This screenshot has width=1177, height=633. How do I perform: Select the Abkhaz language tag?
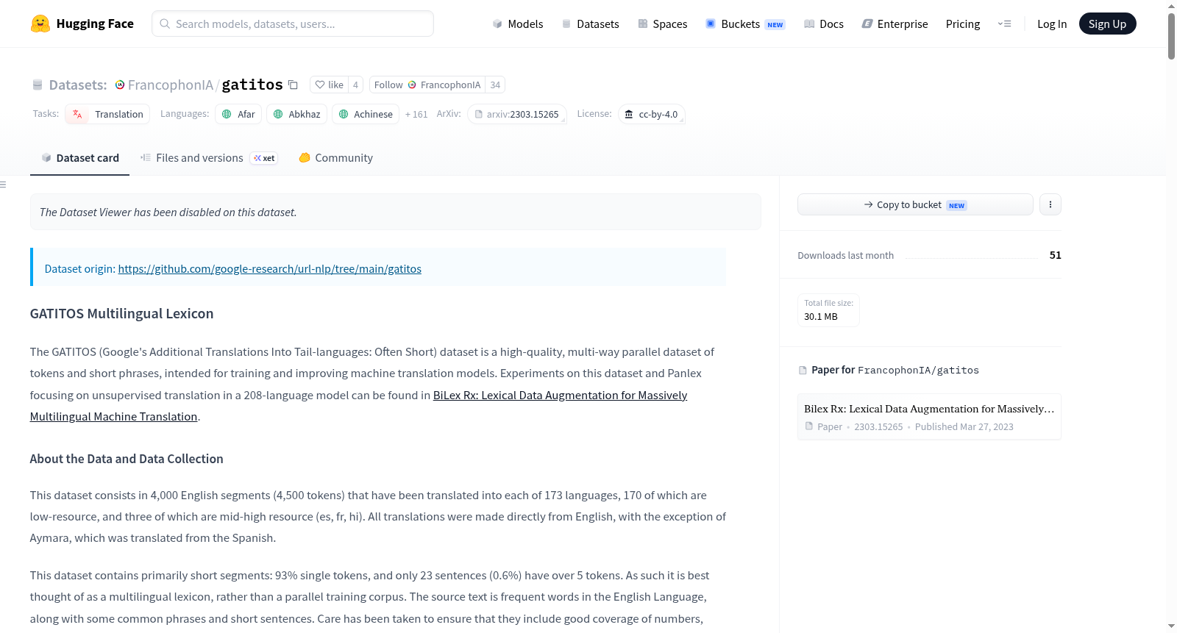[296, 114]
